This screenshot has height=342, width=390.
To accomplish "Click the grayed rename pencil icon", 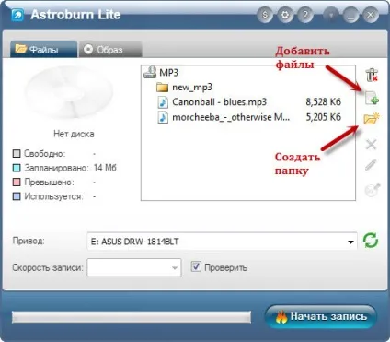I will (x=371, y=165).
